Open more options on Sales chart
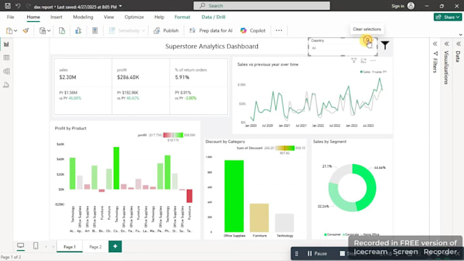464x261 pixels. (x=373, y=61)
